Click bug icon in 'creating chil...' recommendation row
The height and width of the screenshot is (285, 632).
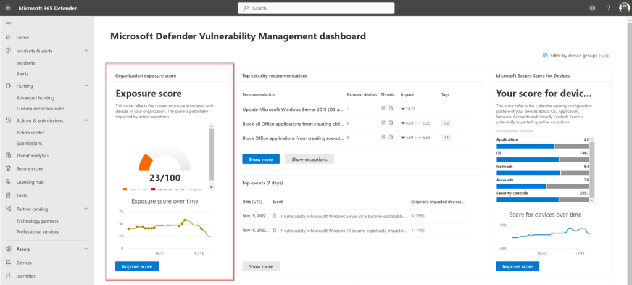[x=390, y=123]
